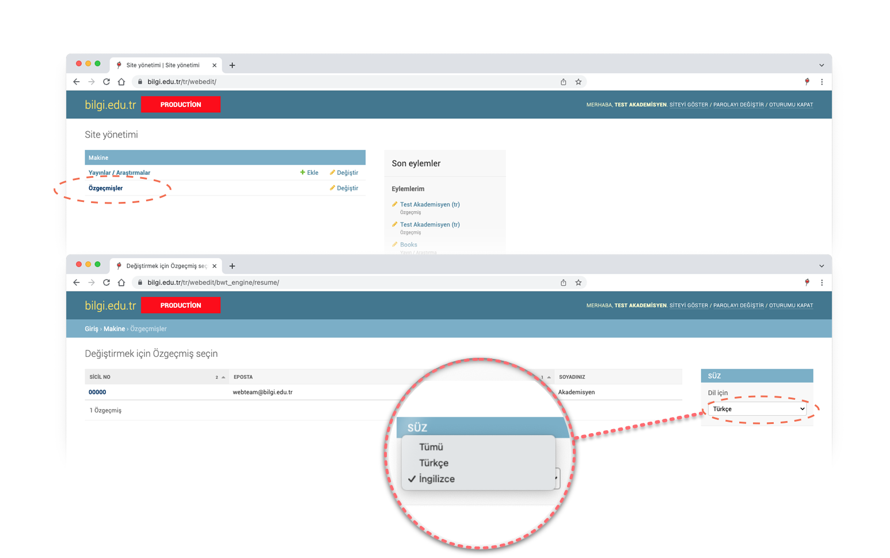Open the Özgeçmişler link
Image resolution: width=890 pixels, height=558 pixels.
(x=105, y=188)
